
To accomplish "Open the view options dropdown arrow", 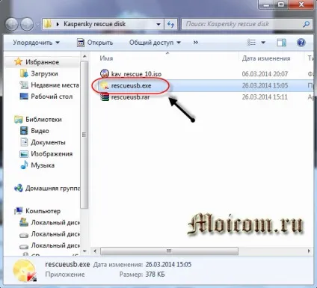I will click(263, 43).
